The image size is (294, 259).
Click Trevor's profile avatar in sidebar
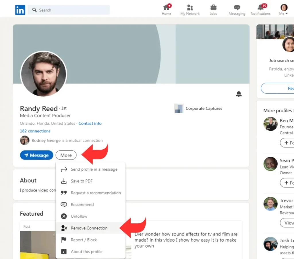pyautogui.click(x=270, y=204)
